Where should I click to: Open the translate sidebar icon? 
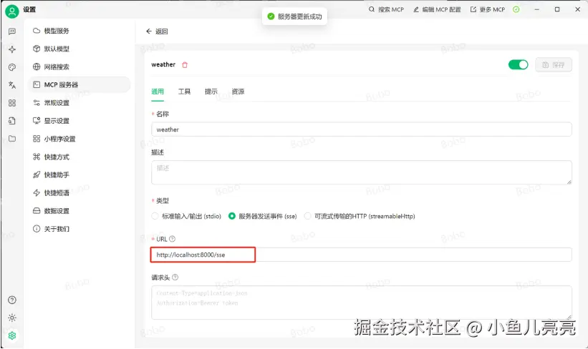12,85
